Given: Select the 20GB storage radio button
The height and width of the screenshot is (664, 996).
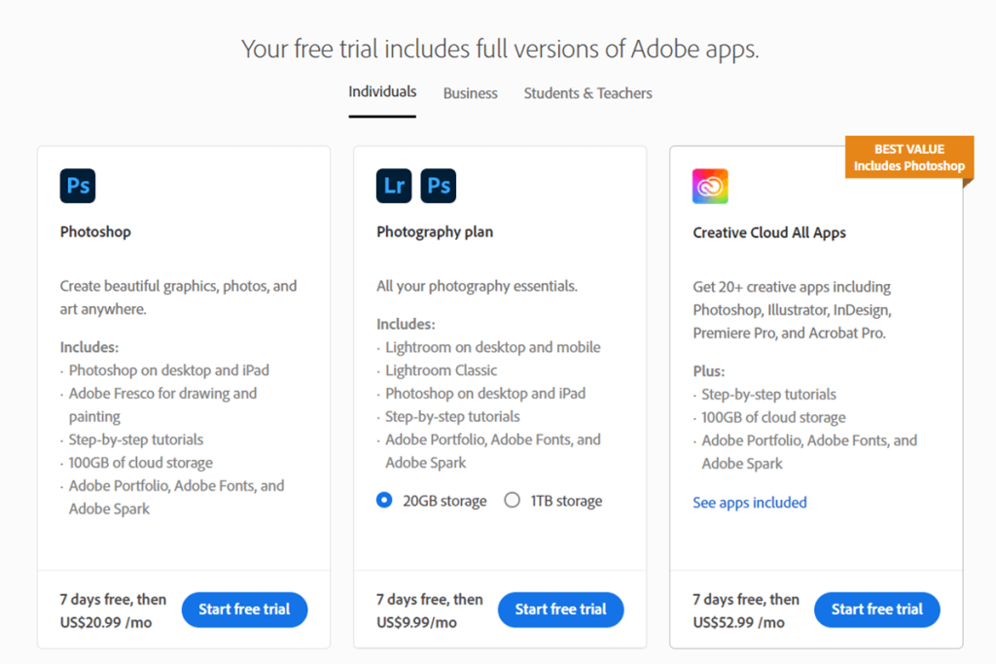Looking at the screenshot, I should click(385, 500).
